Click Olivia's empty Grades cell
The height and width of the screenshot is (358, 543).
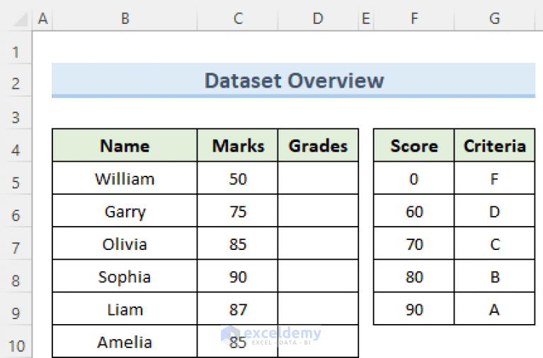coord(318,244)
